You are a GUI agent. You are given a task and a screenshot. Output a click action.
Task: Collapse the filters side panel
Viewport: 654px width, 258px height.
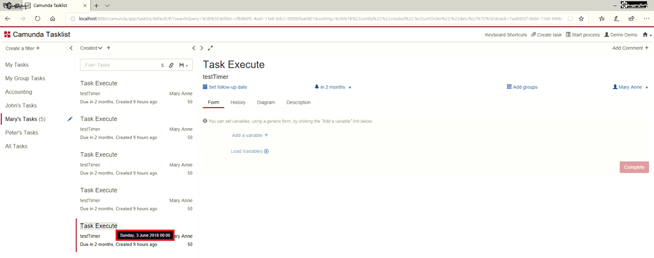coord(71,48)
